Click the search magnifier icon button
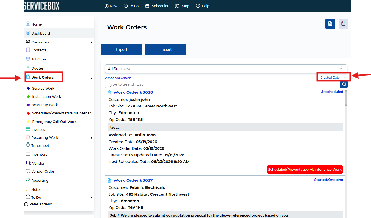 [344, 84]
